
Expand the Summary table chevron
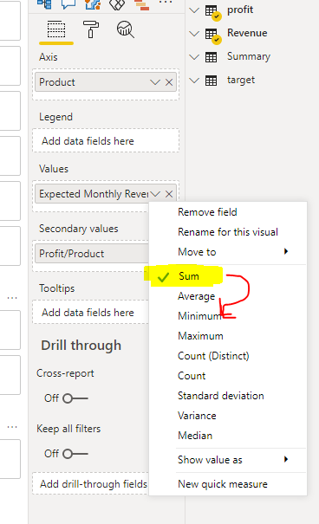(194, 57)
